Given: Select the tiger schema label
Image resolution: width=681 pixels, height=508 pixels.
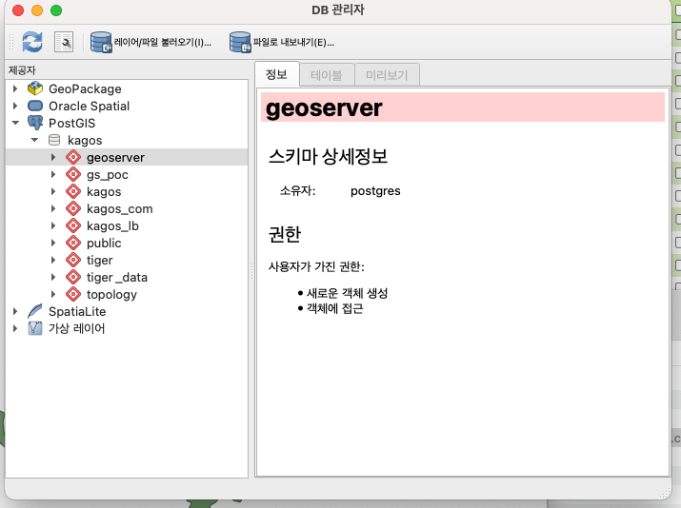Looking at the screenshot, I should coord(99,261).
